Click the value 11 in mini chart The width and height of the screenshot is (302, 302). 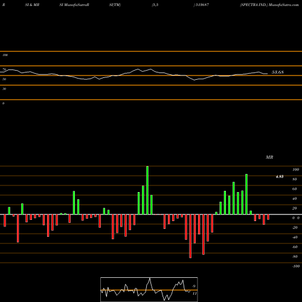click(x=194, y=294)
